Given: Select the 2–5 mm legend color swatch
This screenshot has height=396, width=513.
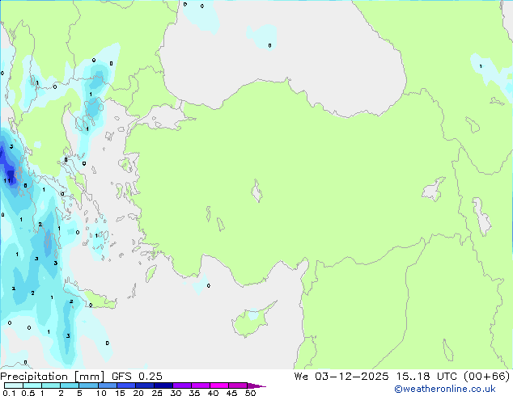Looking at the screenshot, I should pyautogui.click(x=70, y=385).
